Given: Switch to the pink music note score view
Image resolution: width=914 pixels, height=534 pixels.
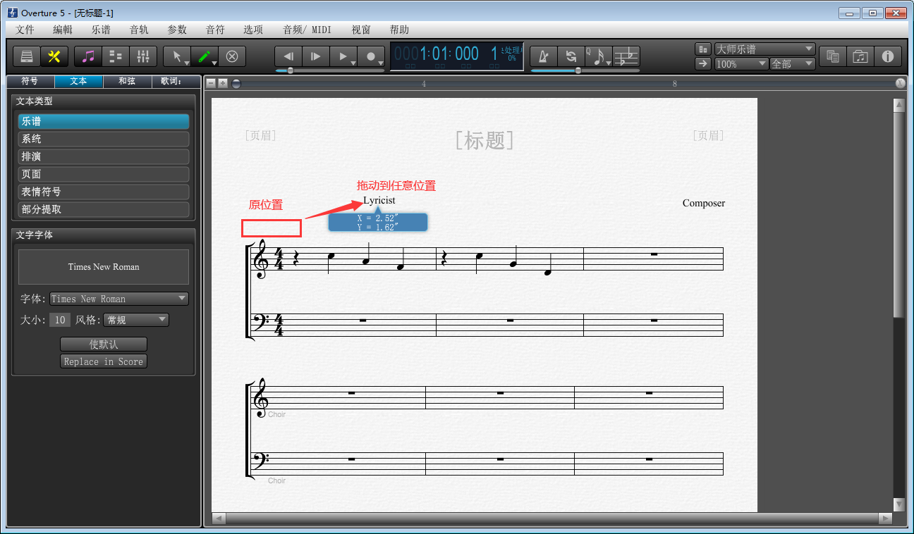Looking at the screenshot, I should point(88,56).
